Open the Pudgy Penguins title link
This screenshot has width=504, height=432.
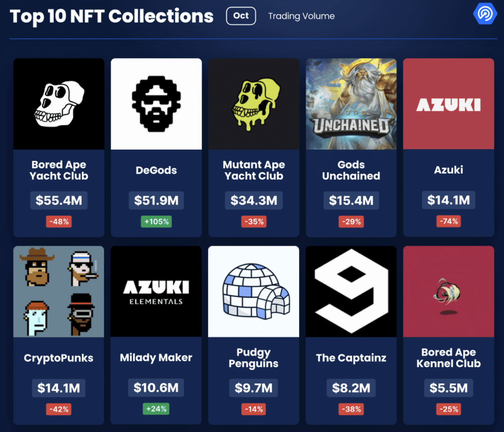tap(254, 358)
